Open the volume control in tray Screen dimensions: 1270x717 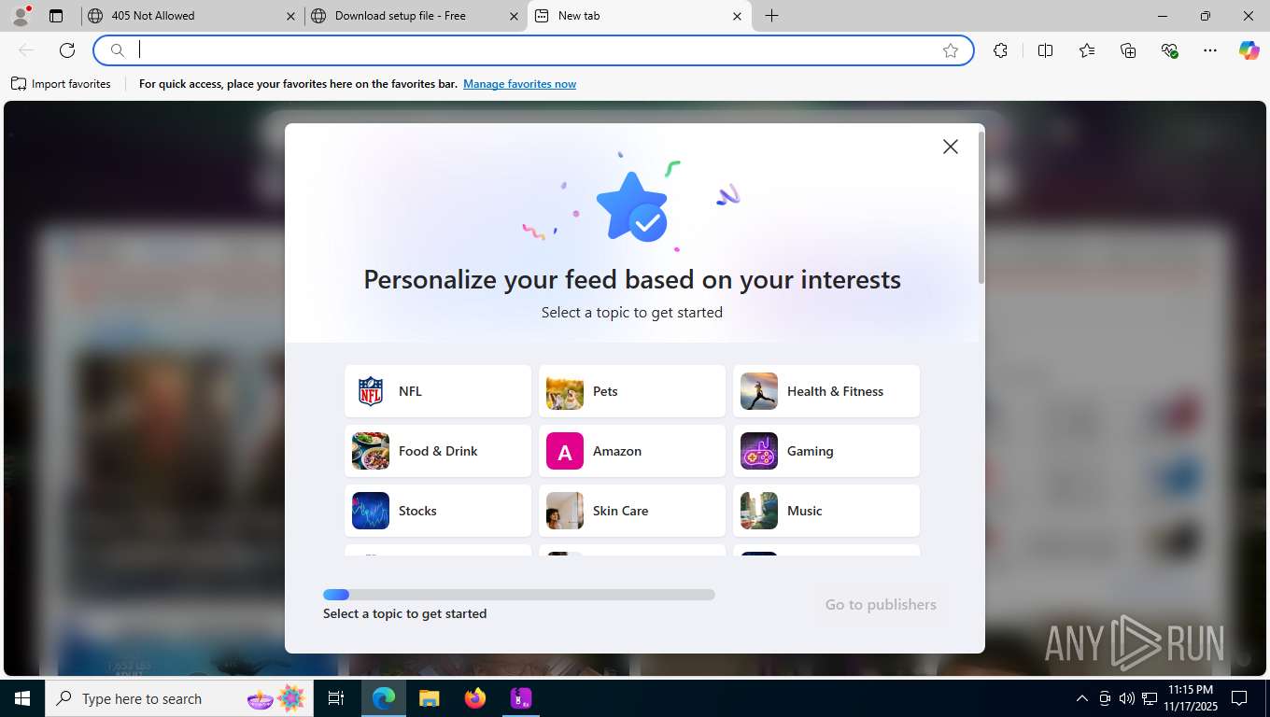1127,698
